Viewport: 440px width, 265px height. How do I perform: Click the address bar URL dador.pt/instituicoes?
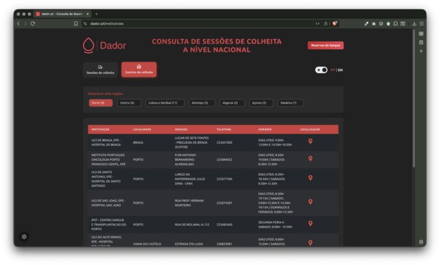coord(107,24)
